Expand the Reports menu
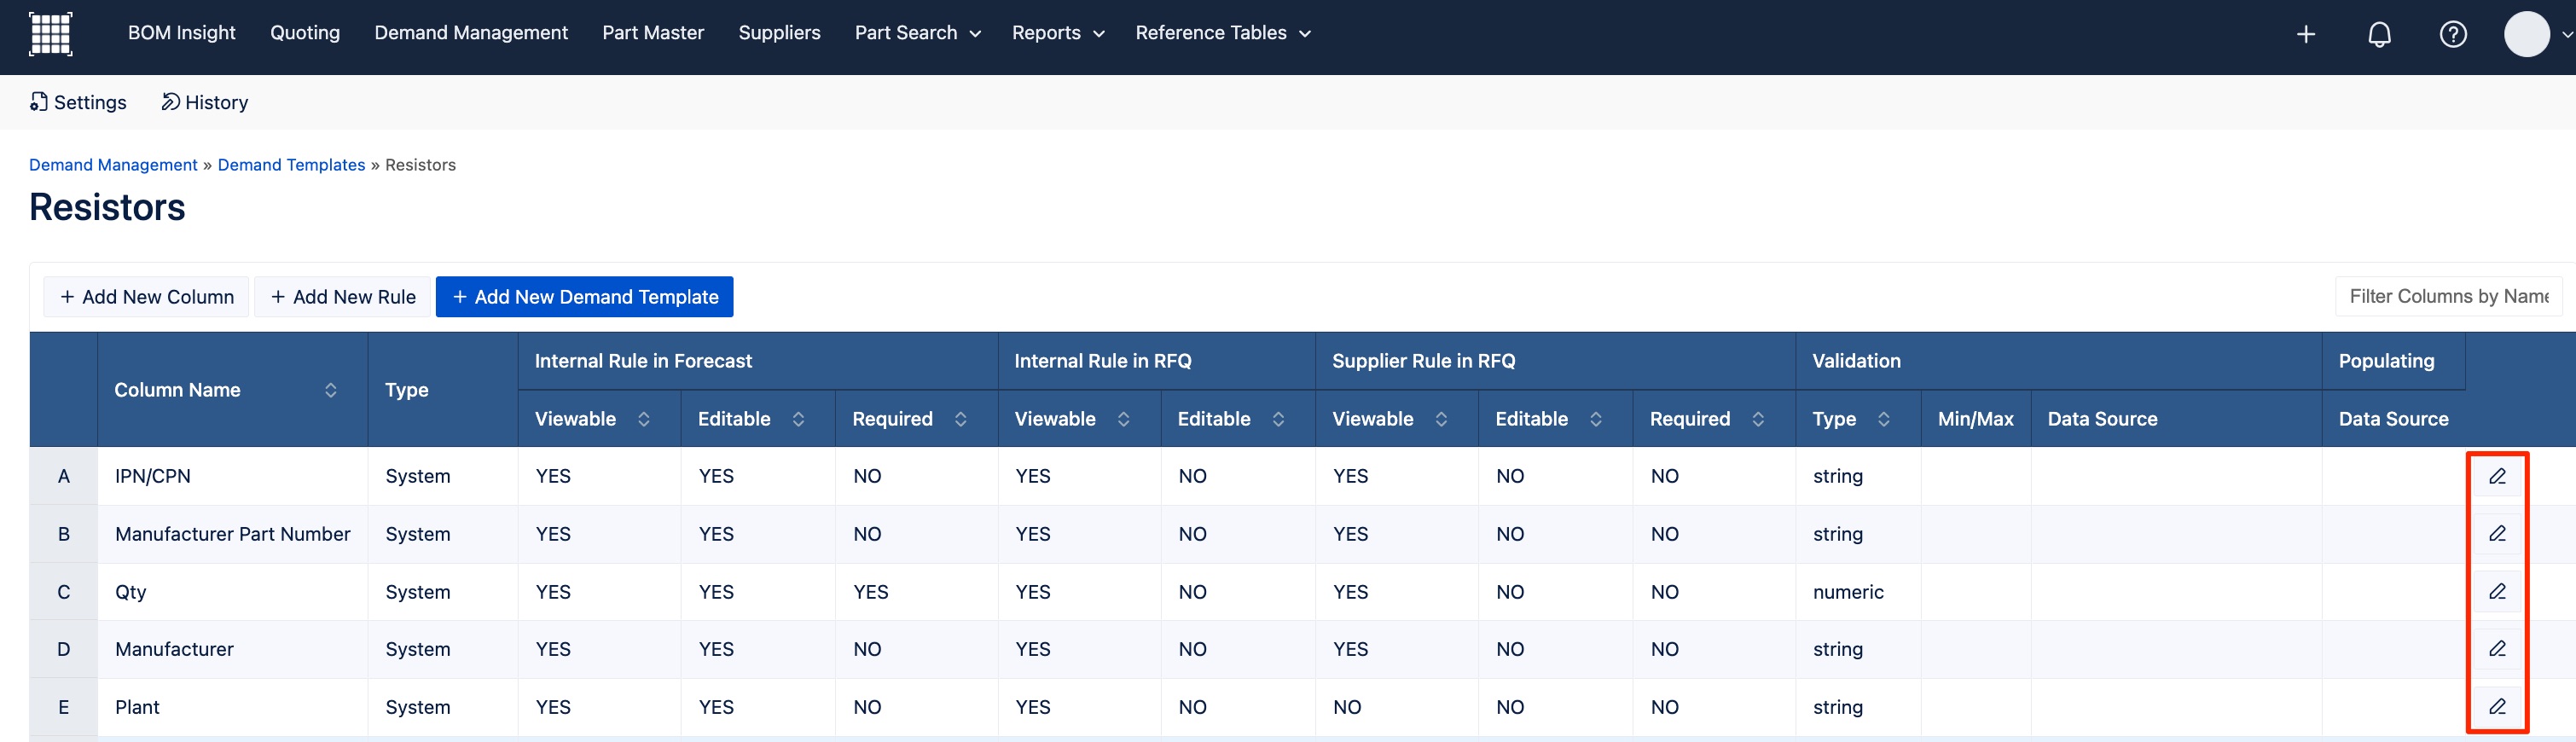The width and height of the screenshot is (2576, 742). (x=1058, y=33)
